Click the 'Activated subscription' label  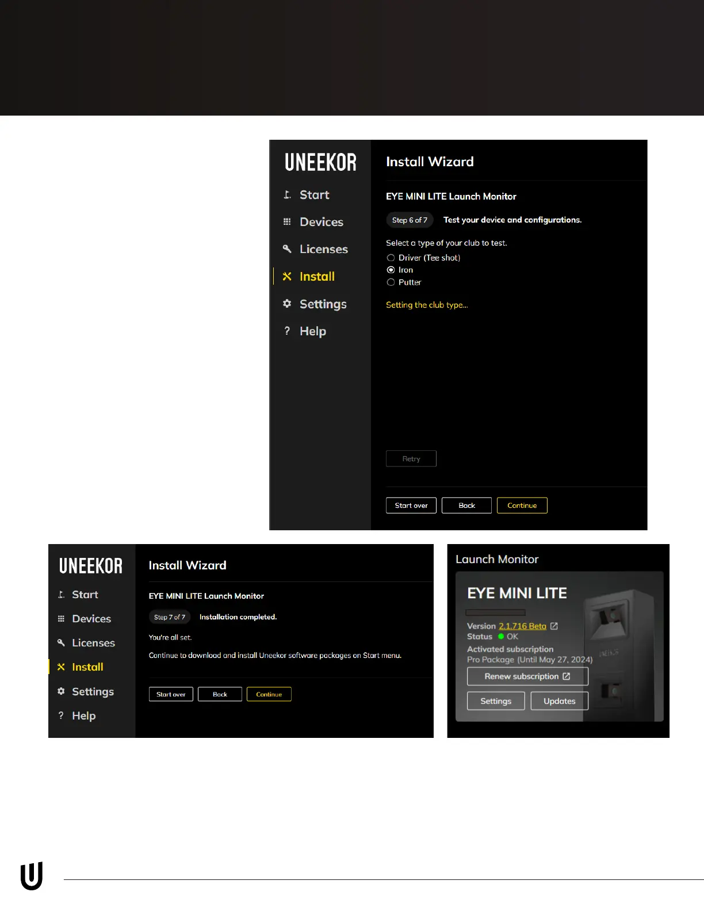pyautogui.click(x=510, y=649)
